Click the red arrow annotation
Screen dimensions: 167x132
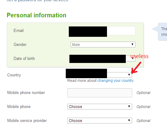click(x=136, y=68)
